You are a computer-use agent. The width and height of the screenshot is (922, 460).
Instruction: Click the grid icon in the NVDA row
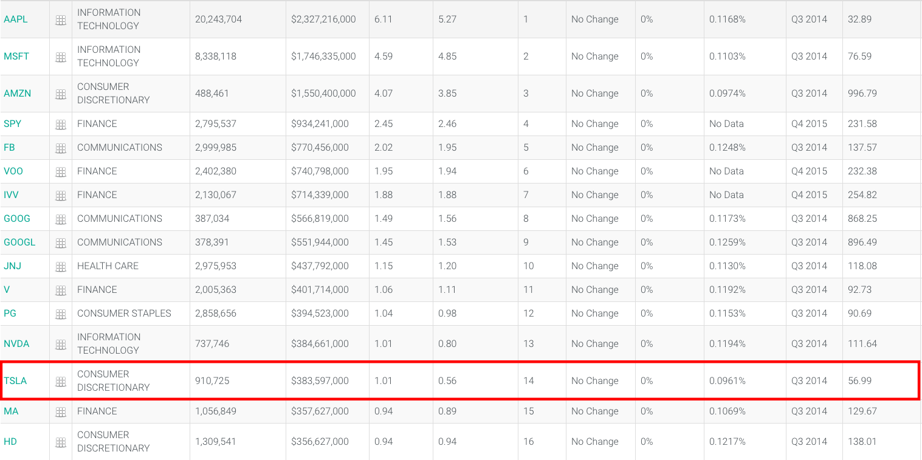click(61, 345)
